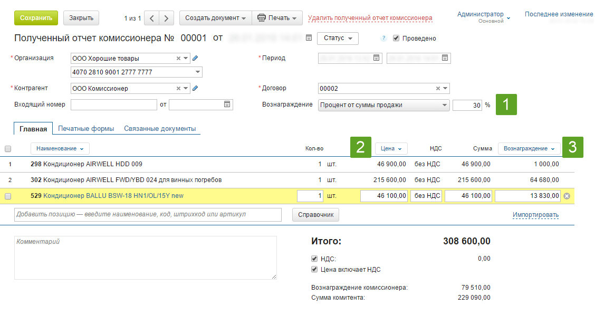Toggle select-all checkbox in table header

[8, 149]
